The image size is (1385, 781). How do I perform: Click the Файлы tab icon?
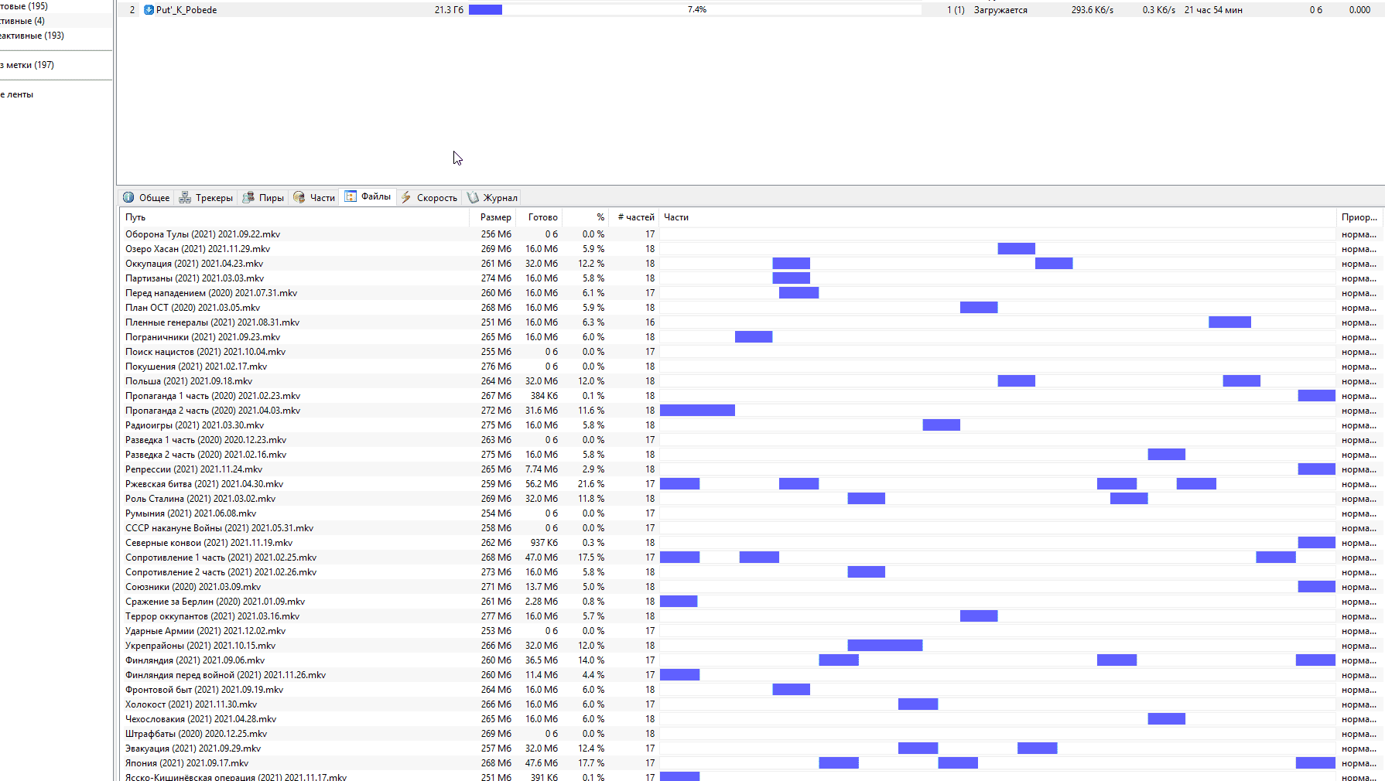[x=351, y=196]
